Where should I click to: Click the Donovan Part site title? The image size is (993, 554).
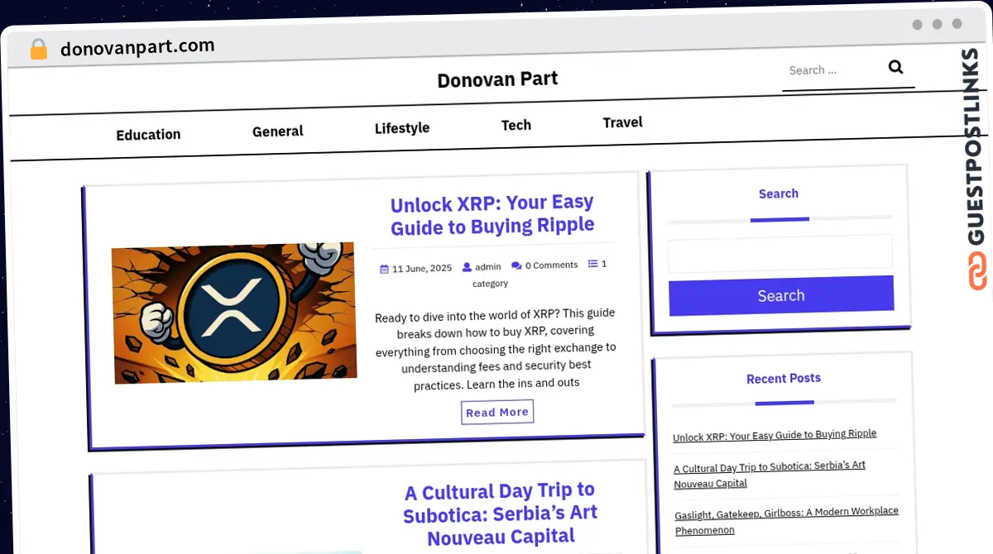[497, 79]
